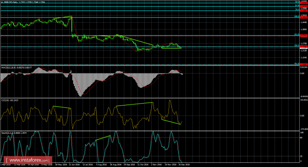308x167 pixels.
Task: Click the 1.4440 label on the price scale
Action: click(304, 23)
